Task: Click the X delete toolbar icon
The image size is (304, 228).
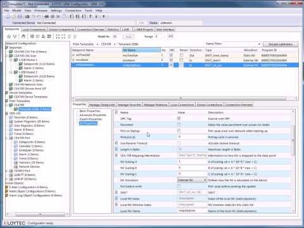Action: (58, 16)
